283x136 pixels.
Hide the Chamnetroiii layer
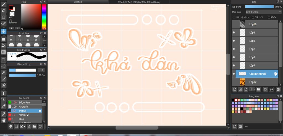click(x=234, y=74)
